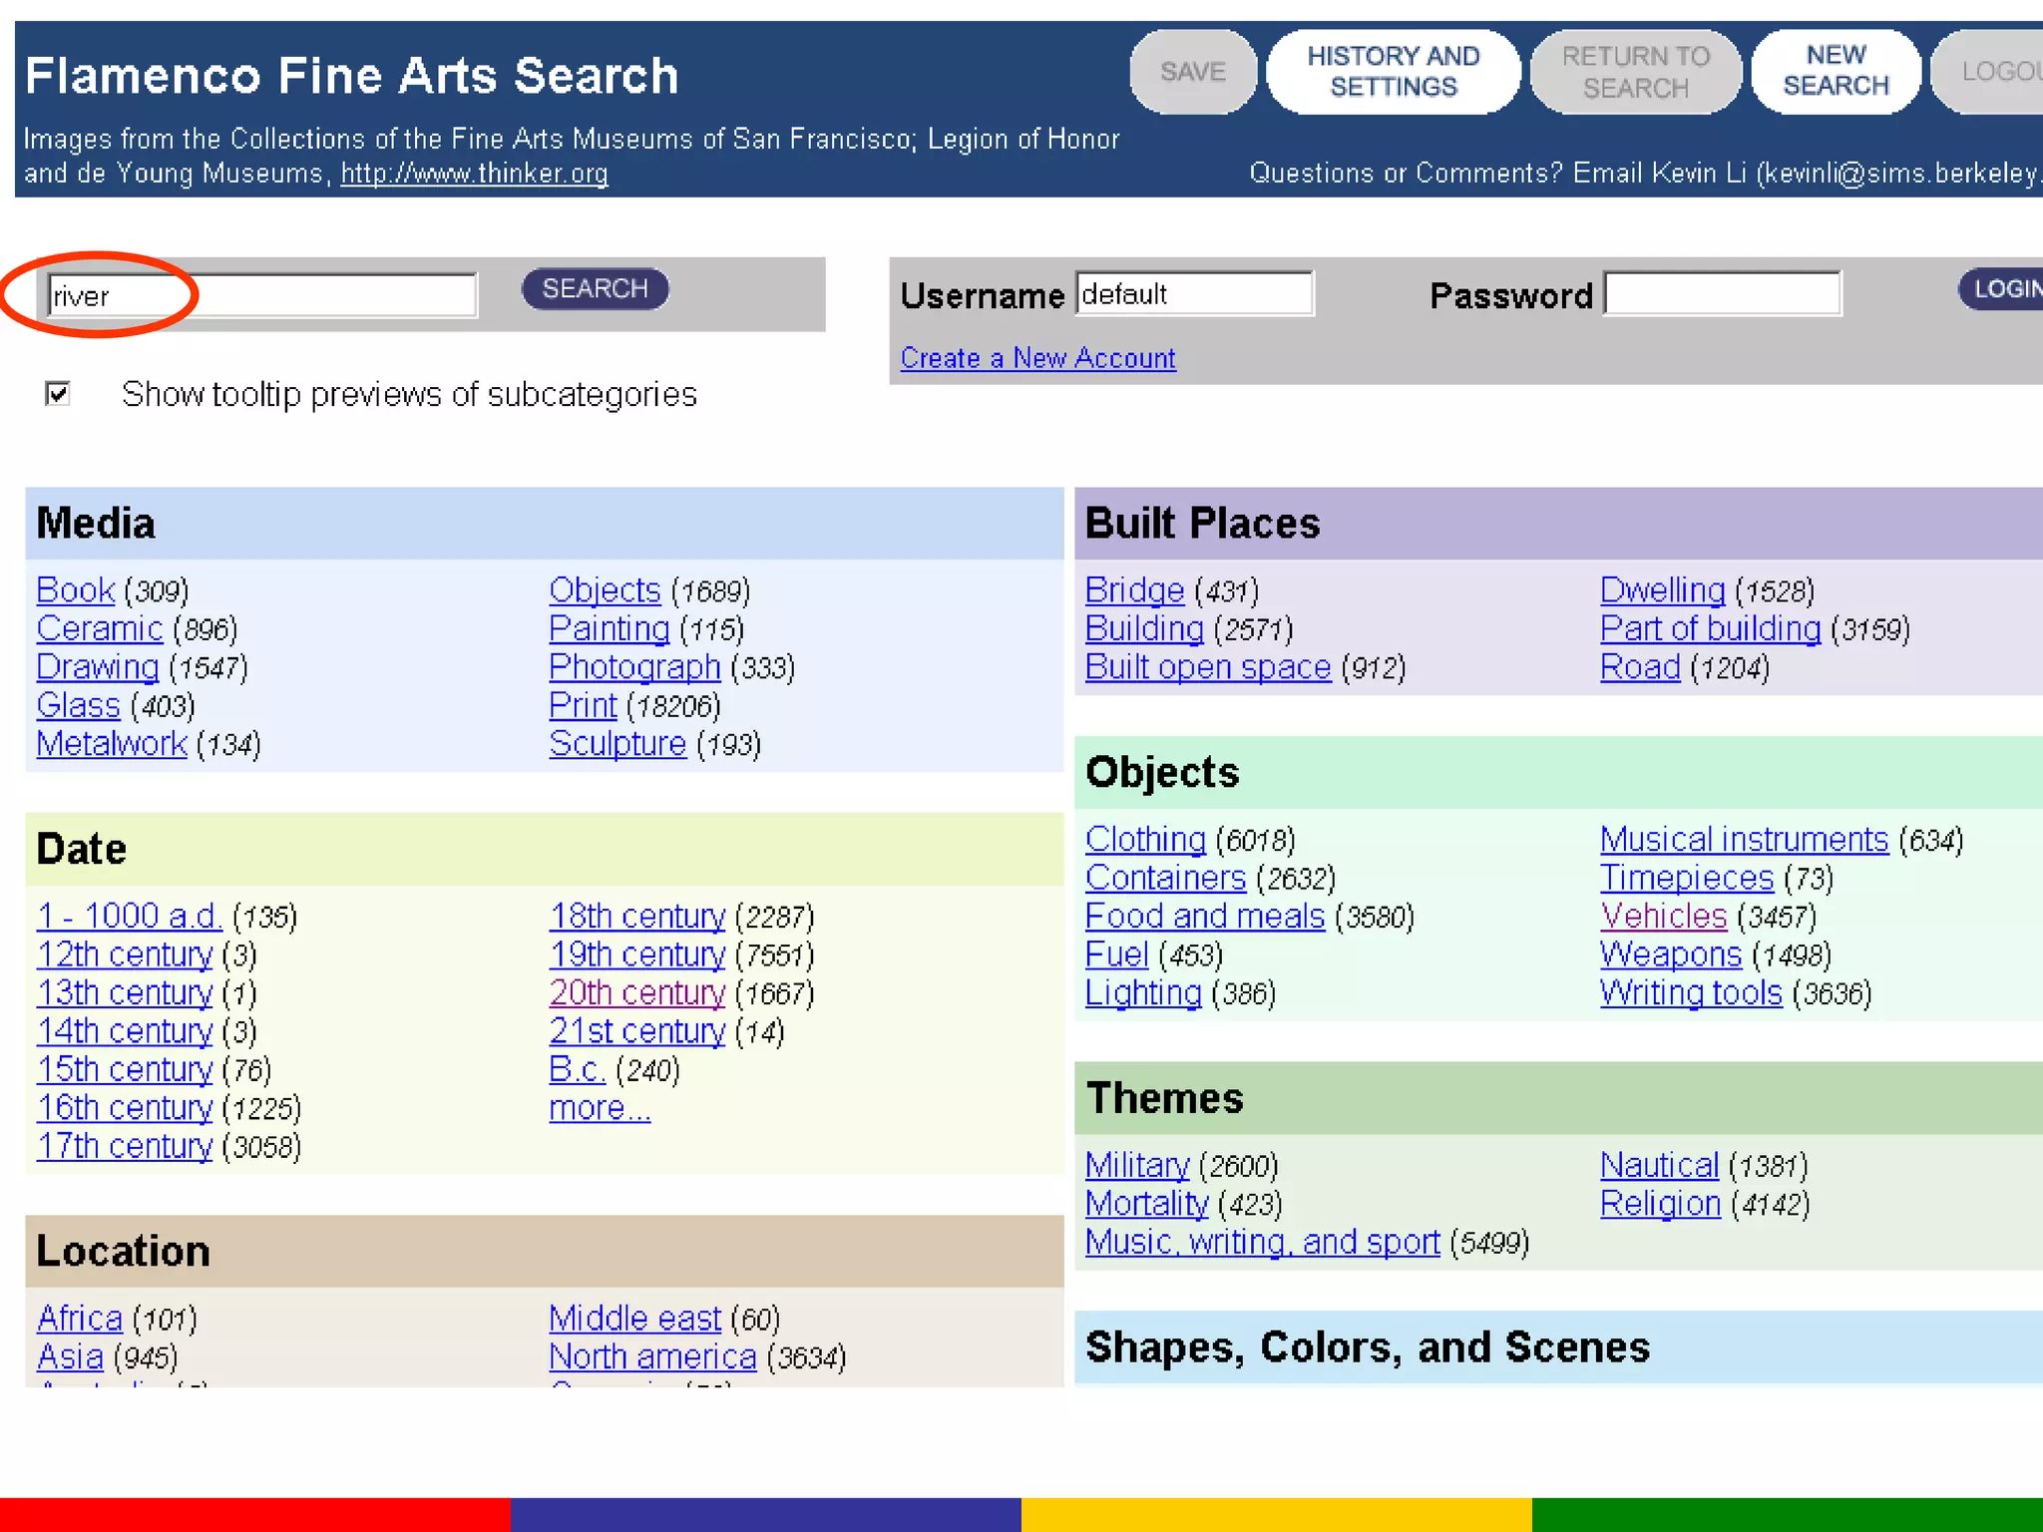Browse the 19th century date category
Viewport: 2043px width, 1532px height.
(x=637, y=955)
